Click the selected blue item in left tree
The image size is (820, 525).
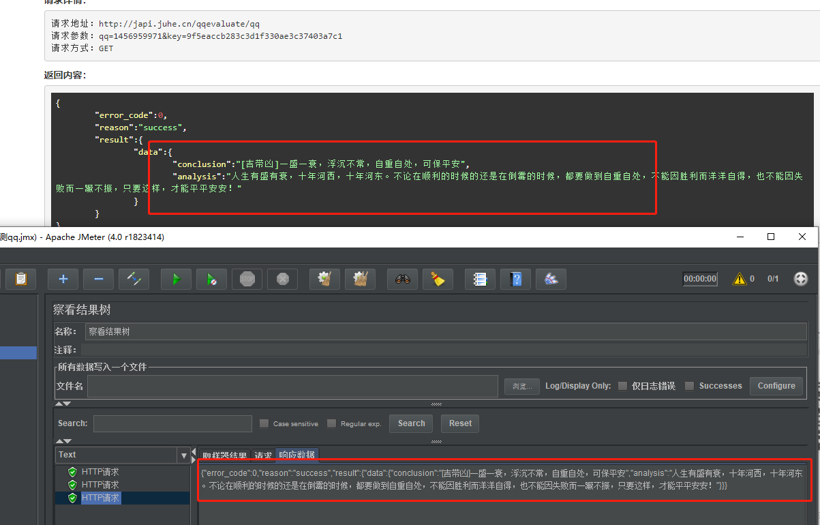tap(18, 352)
